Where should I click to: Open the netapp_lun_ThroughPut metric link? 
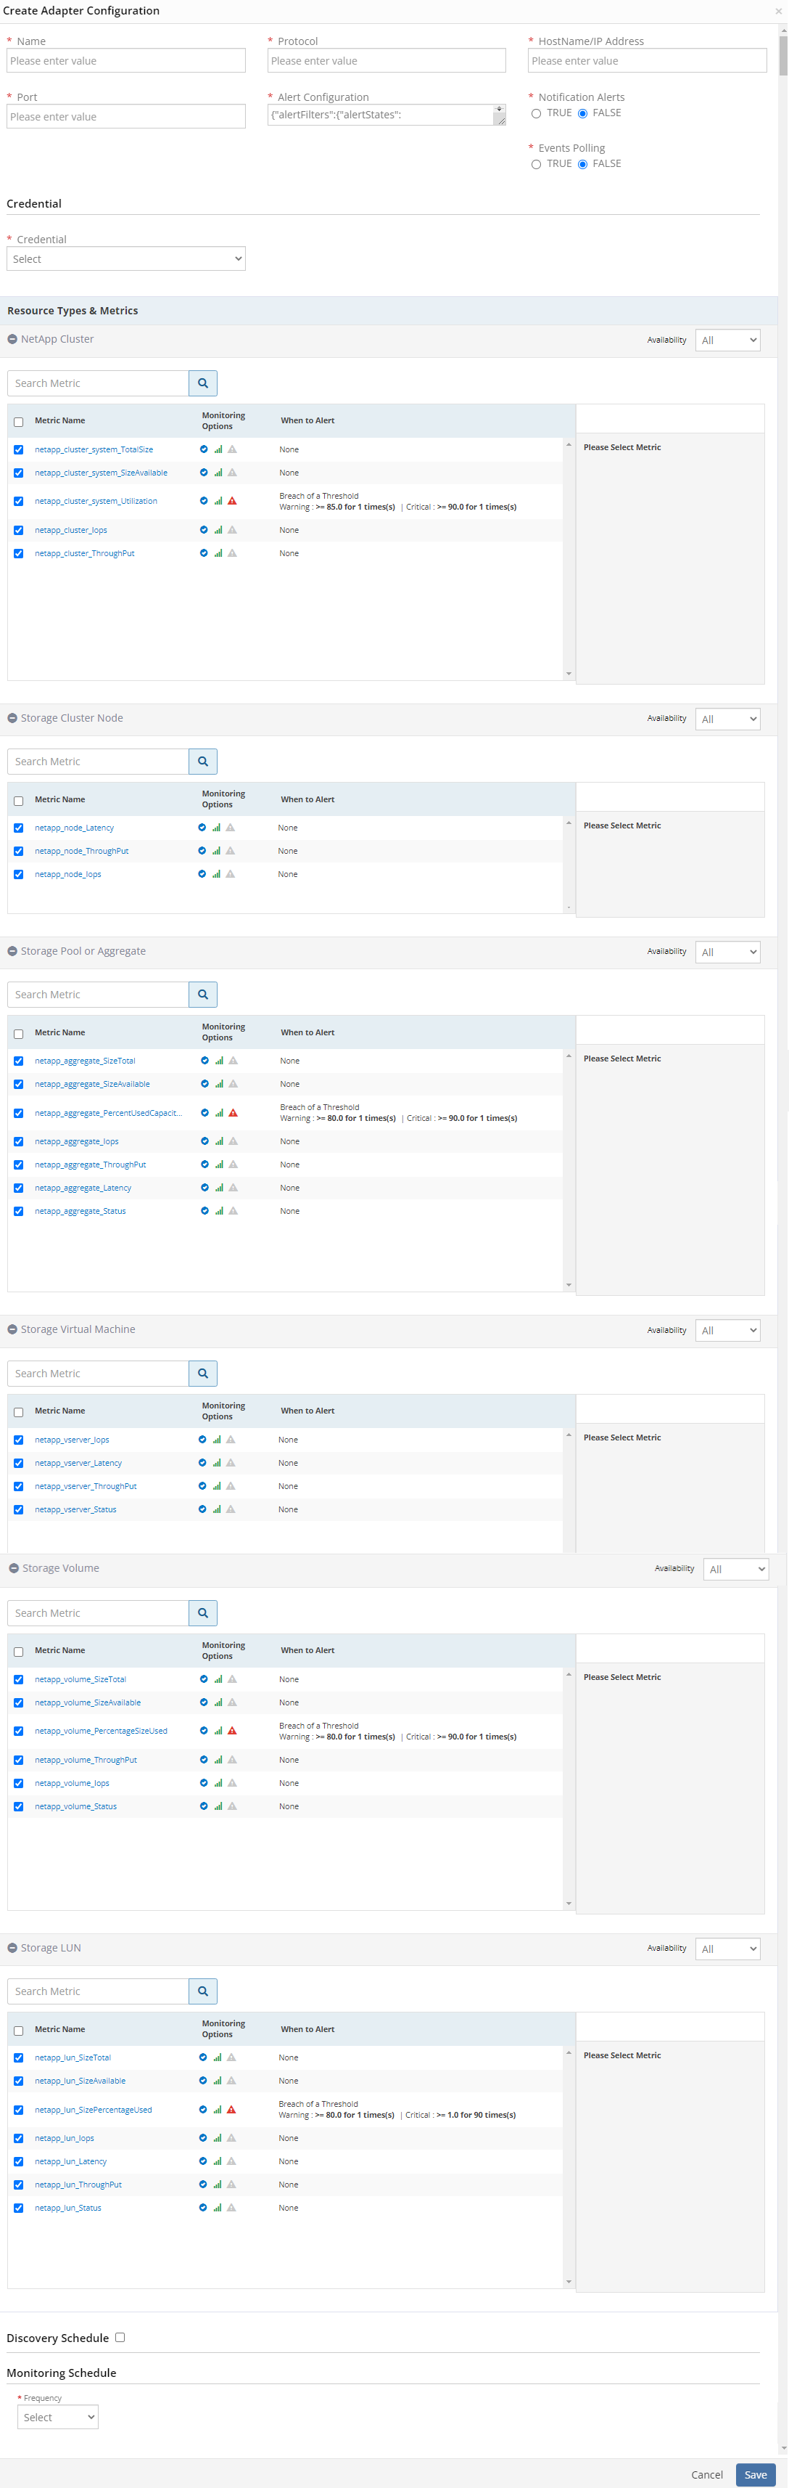click(x=78, y=2185)
